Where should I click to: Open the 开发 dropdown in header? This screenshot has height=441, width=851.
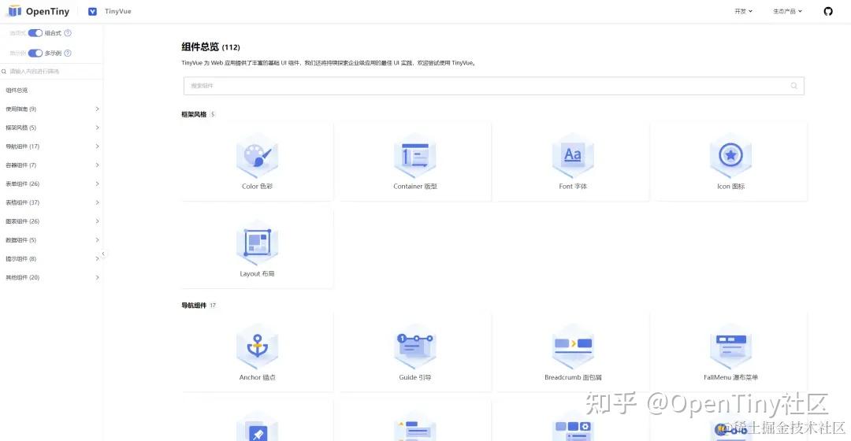point(744,11)
